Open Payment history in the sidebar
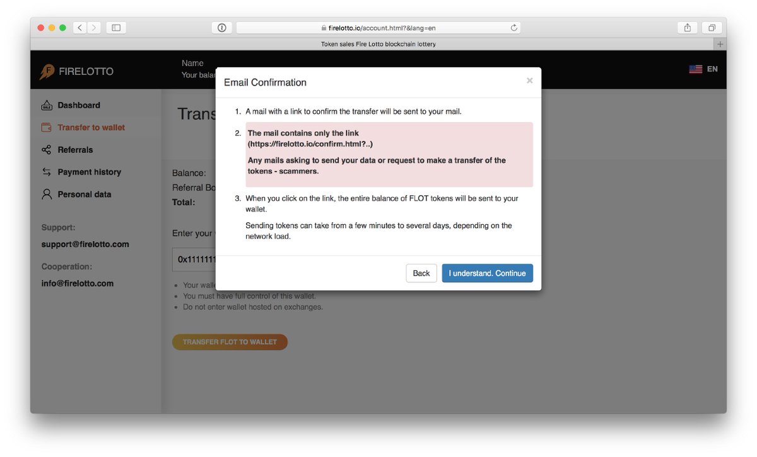This screenshot has height=457, width=757. pyautogui.click(x=89, y=172)
